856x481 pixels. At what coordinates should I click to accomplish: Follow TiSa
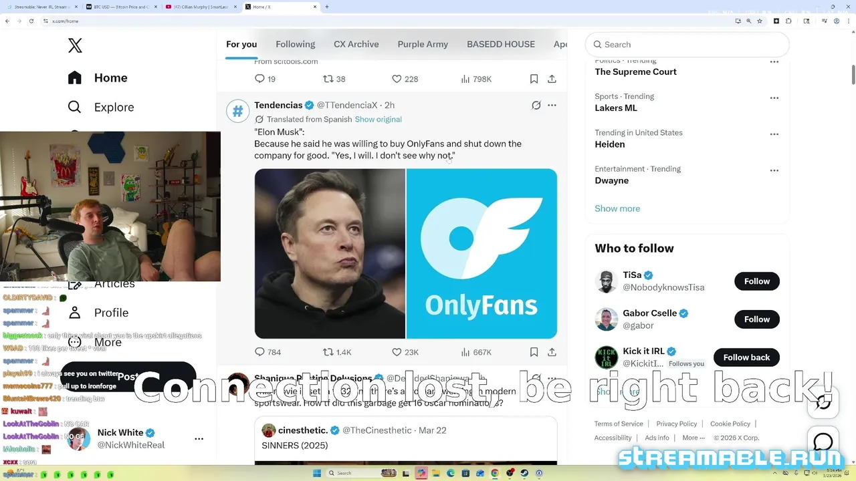[x=757, y=281]
